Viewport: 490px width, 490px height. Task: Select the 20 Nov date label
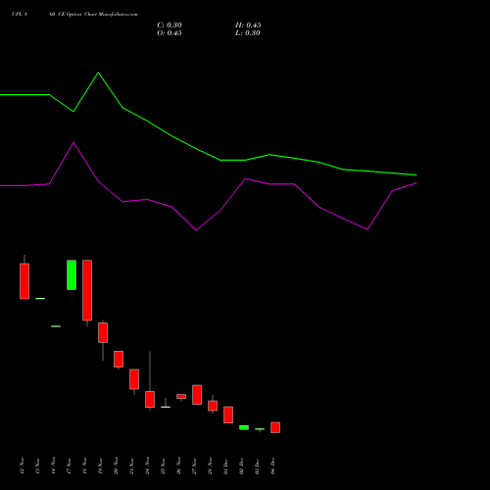click(117, 465)
